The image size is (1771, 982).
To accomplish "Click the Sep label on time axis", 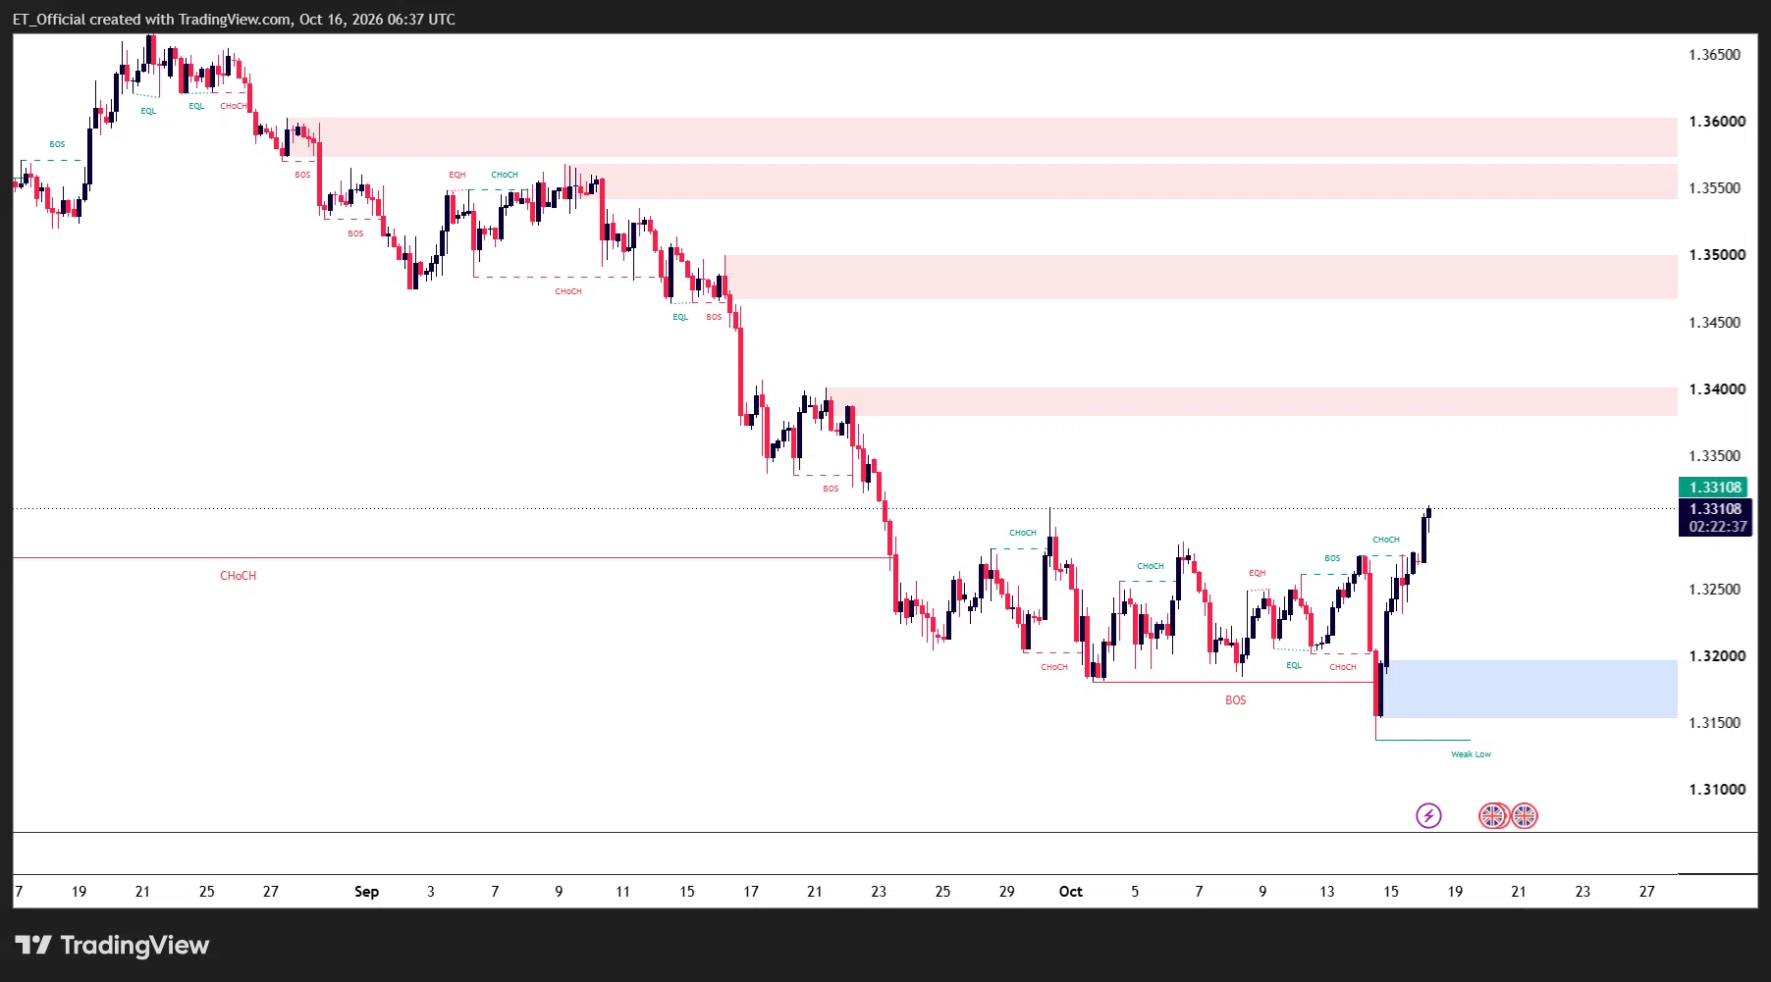I will pos(366,892).
